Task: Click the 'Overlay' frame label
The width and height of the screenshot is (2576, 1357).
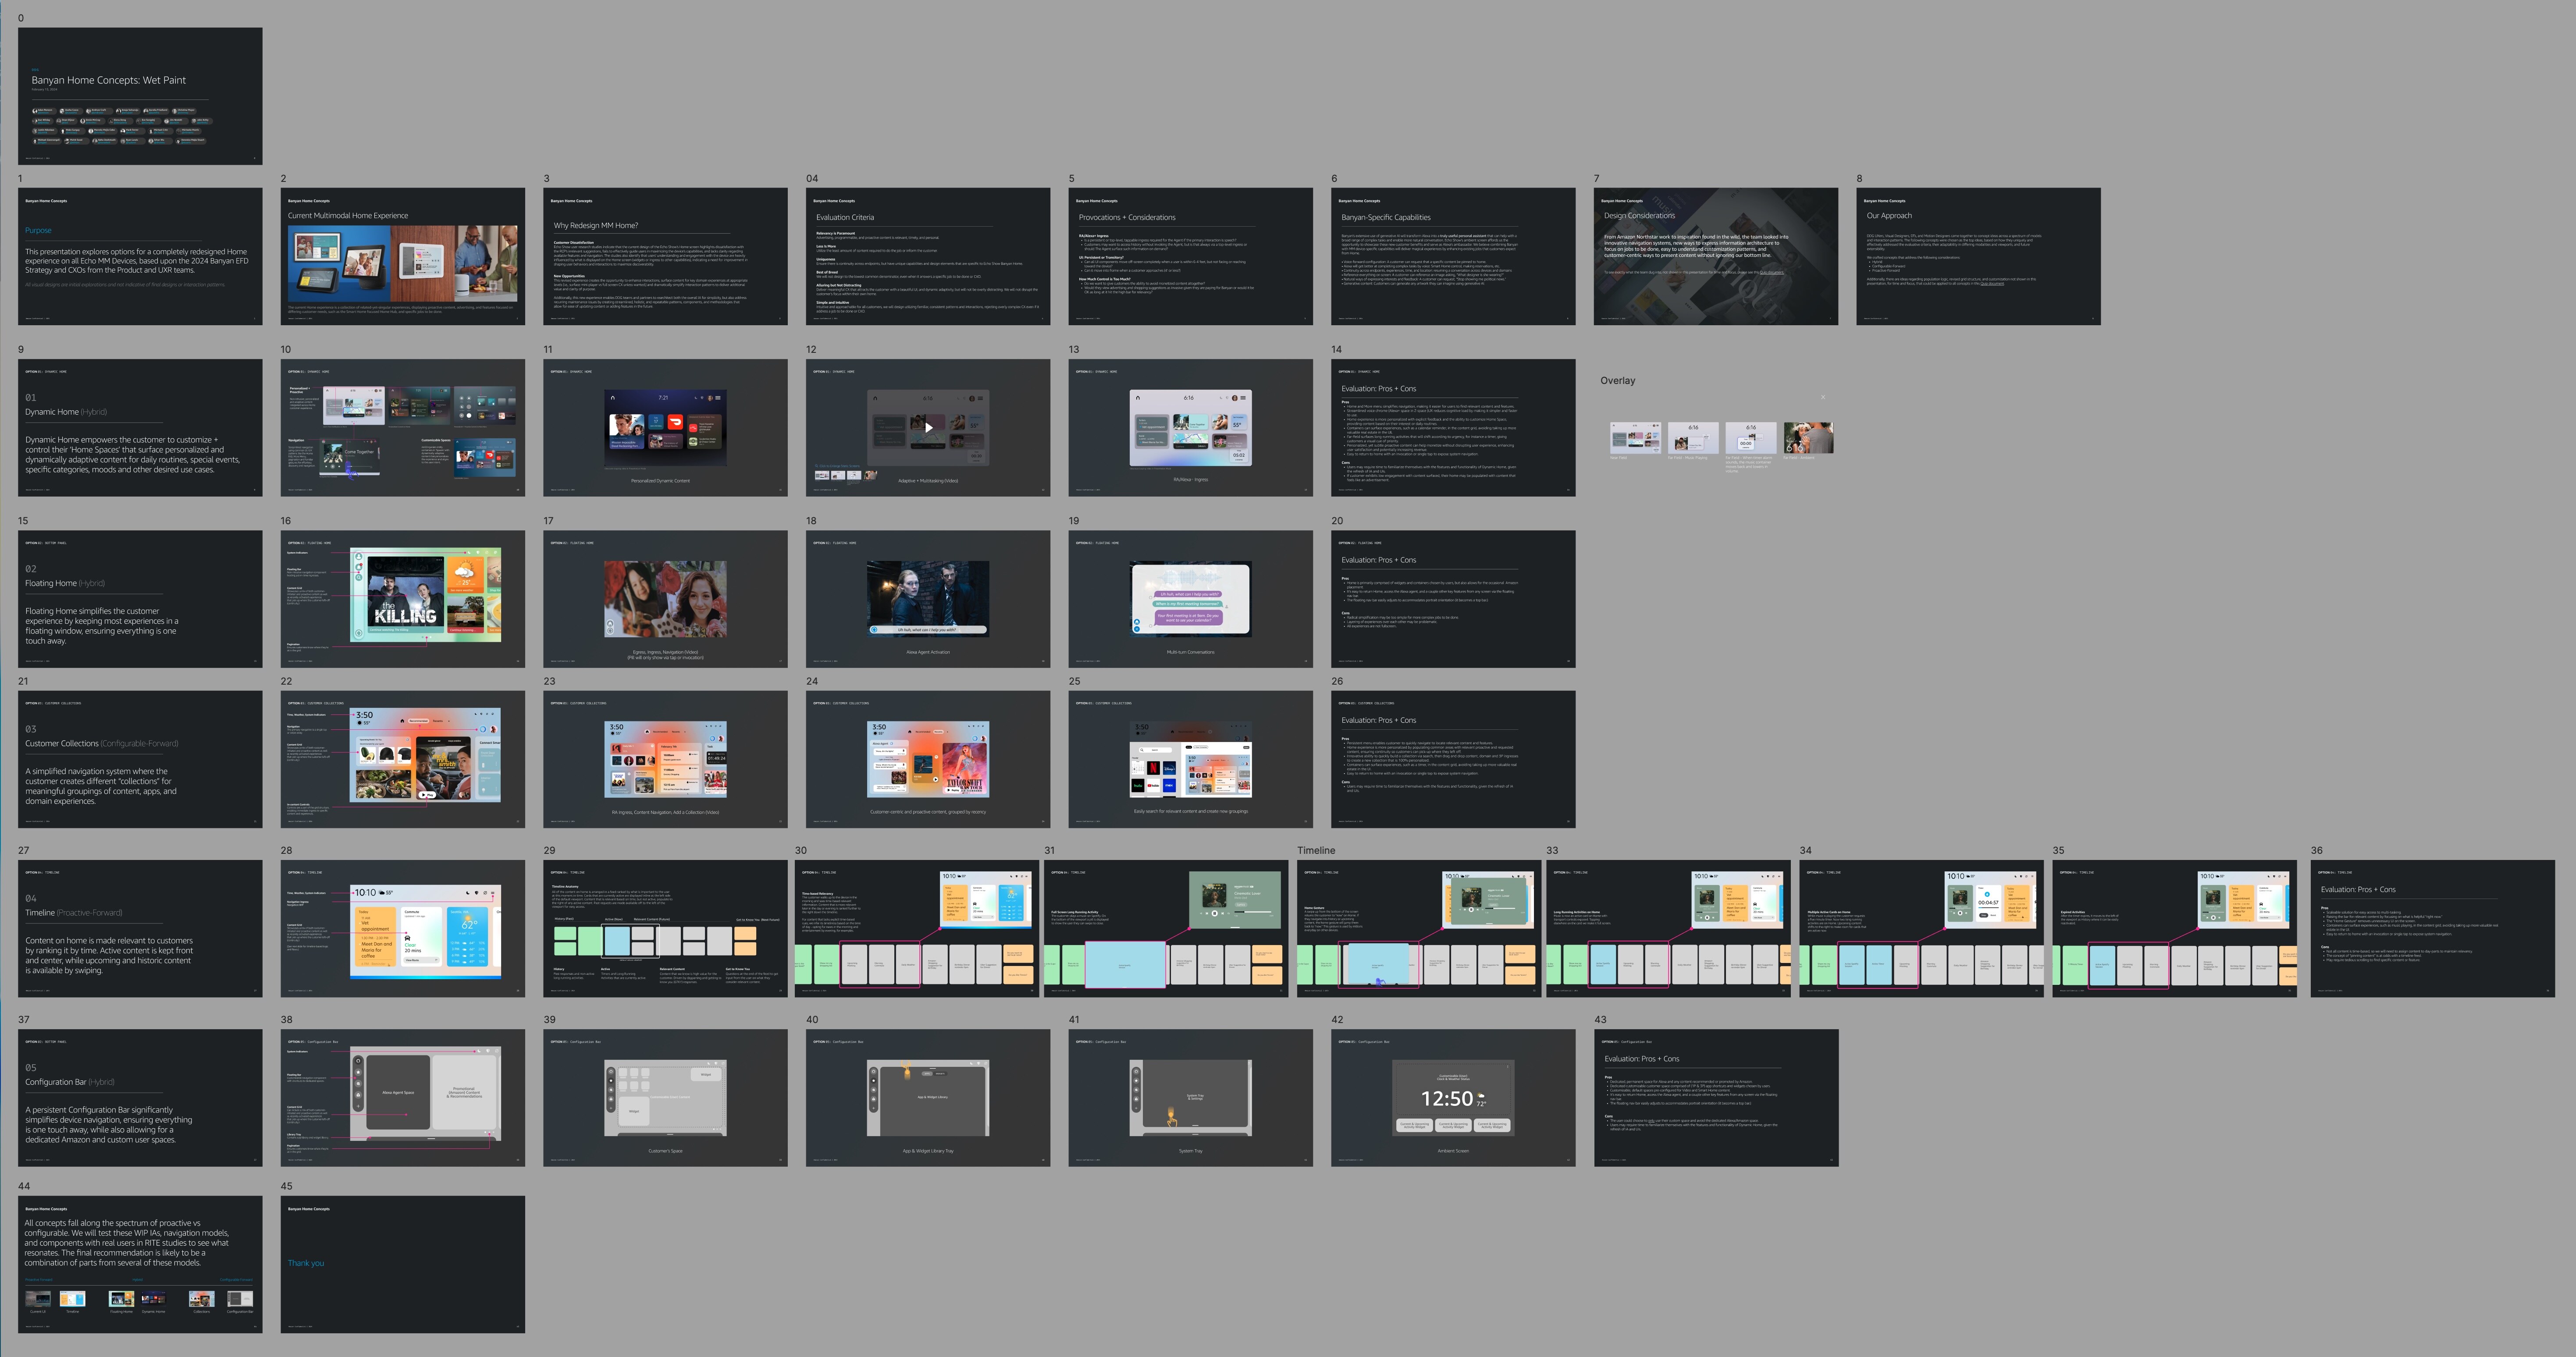Action: 1618,380
